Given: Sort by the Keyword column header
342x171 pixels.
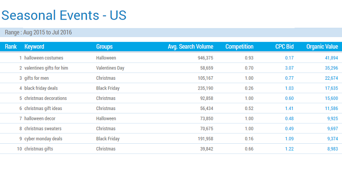Looking at the screenshot, I should click(34, 46).
